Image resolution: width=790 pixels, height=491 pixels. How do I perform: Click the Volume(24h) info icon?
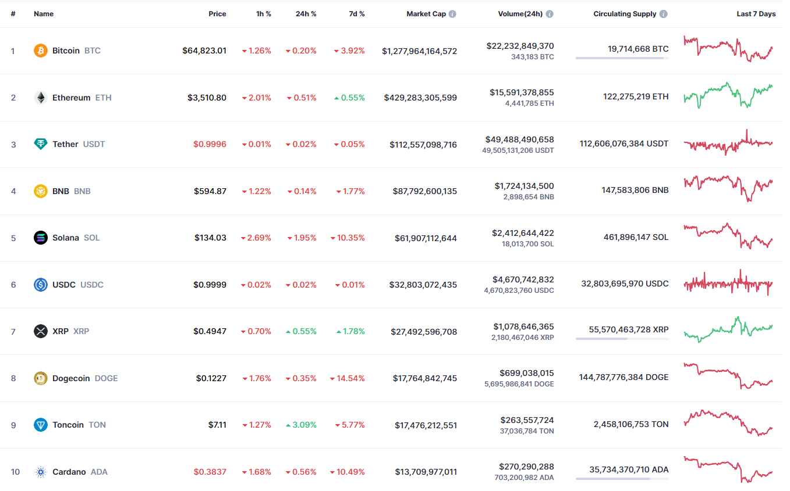click(550, 14)
